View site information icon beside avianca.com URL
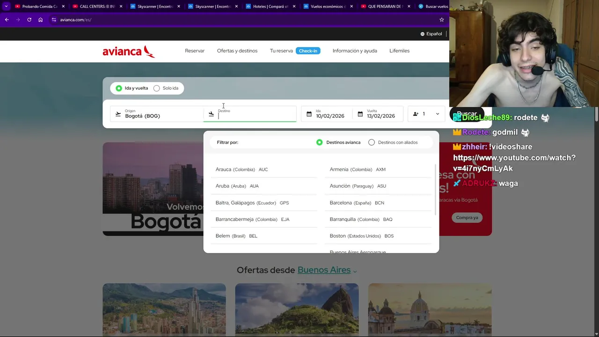The height and width of the screenshot is (337, 599). (54, 20)
